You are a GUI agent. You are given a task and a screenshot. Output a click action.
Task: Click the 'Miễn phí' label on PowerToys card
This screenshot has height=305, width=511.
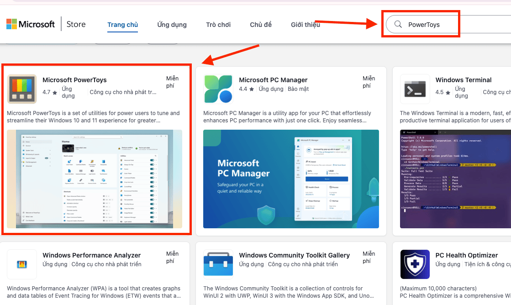(173, 82)
